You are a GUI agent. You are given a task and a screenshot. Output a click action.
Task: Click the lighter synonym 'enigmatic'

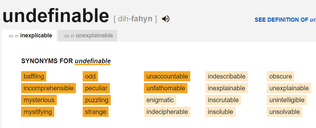[160, 100]
